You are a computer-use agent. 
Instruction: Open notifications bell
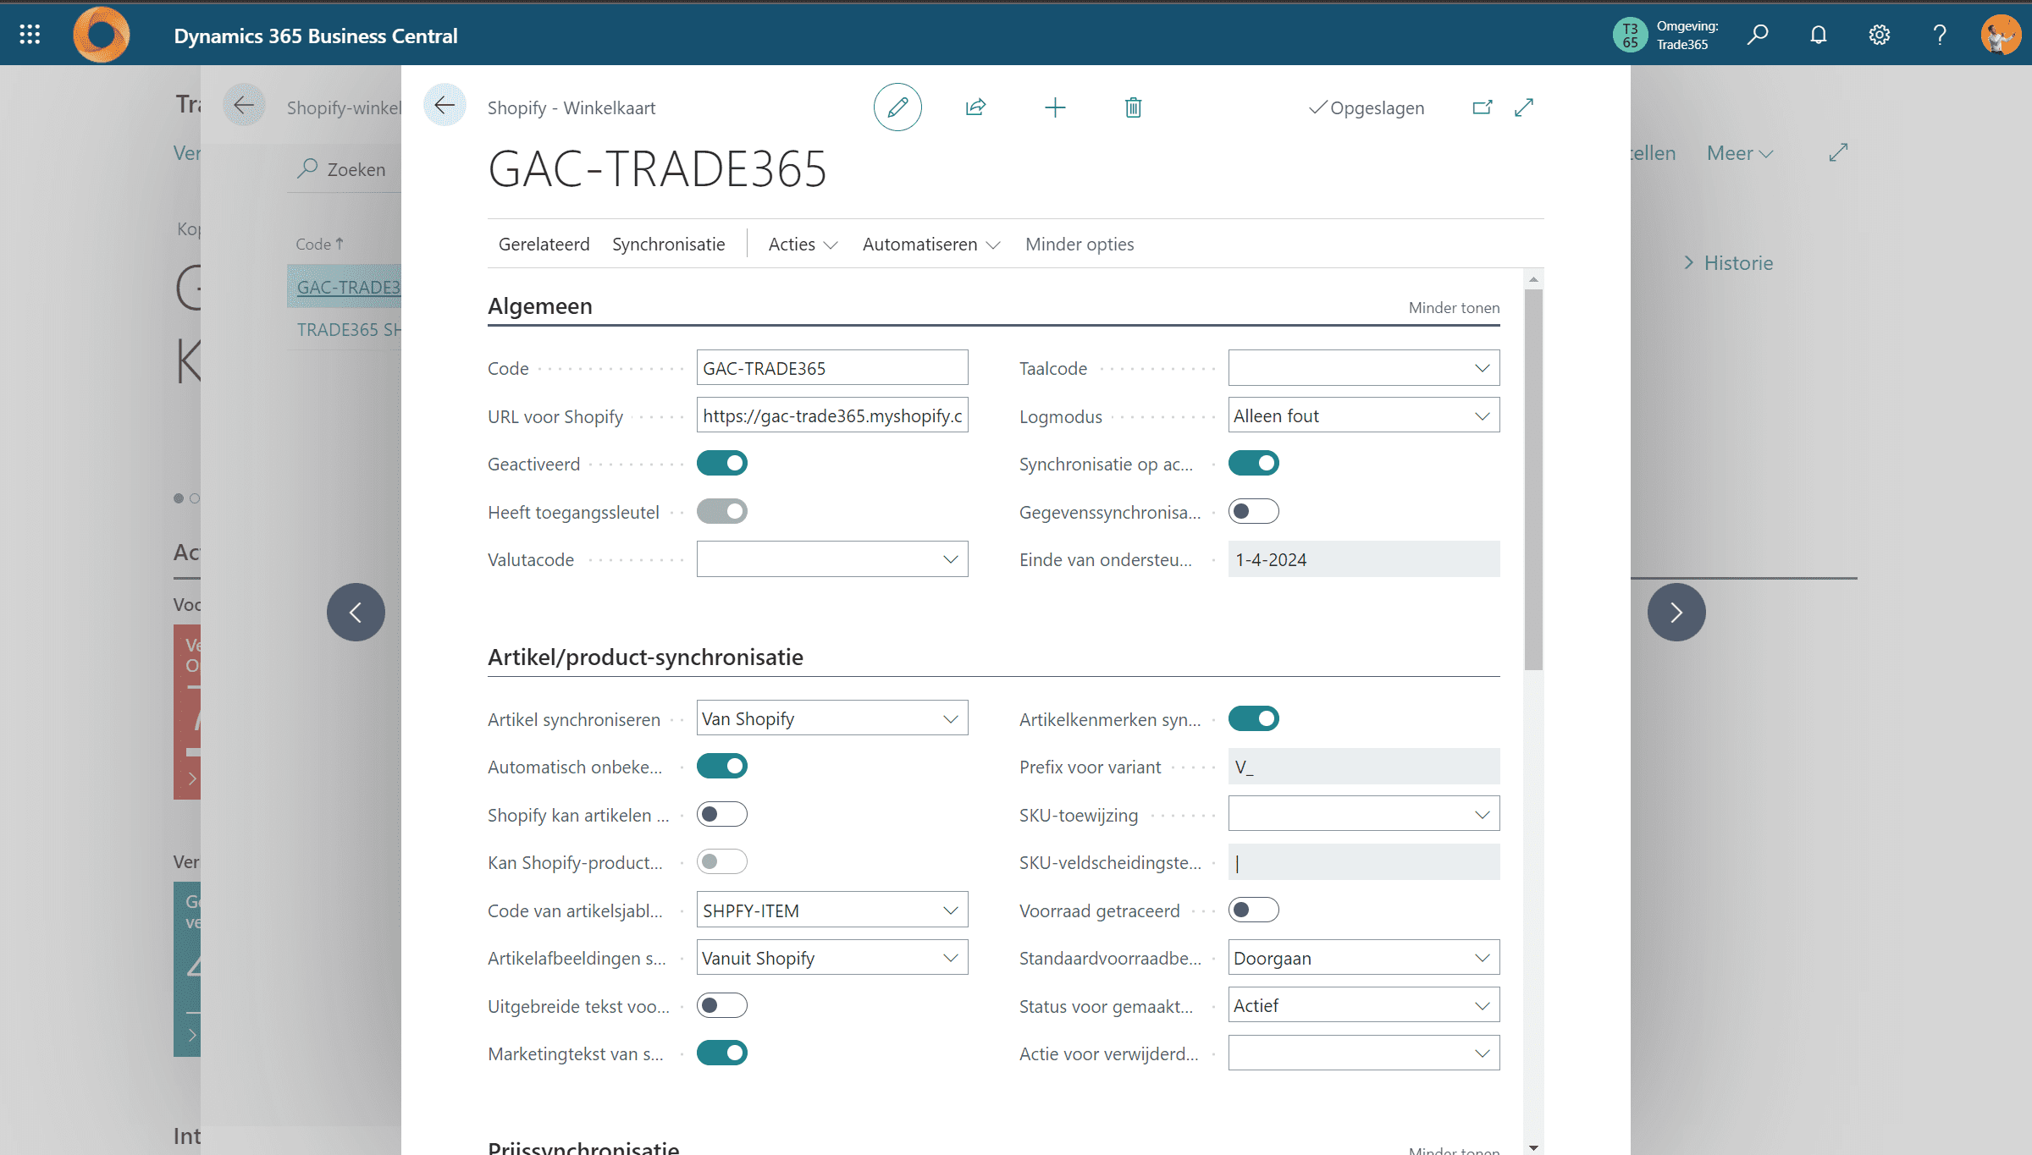(1819, 35)
